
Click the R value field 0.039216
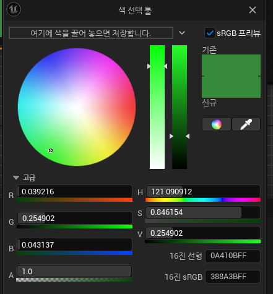coord(74,191)
